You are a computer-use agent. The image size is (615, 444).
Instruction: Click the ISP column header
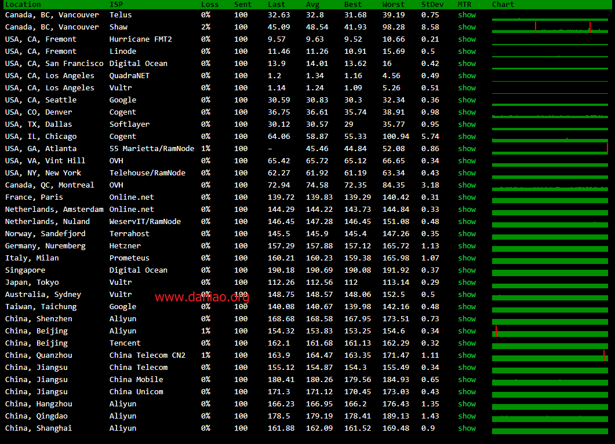click(x=116, y=4)
